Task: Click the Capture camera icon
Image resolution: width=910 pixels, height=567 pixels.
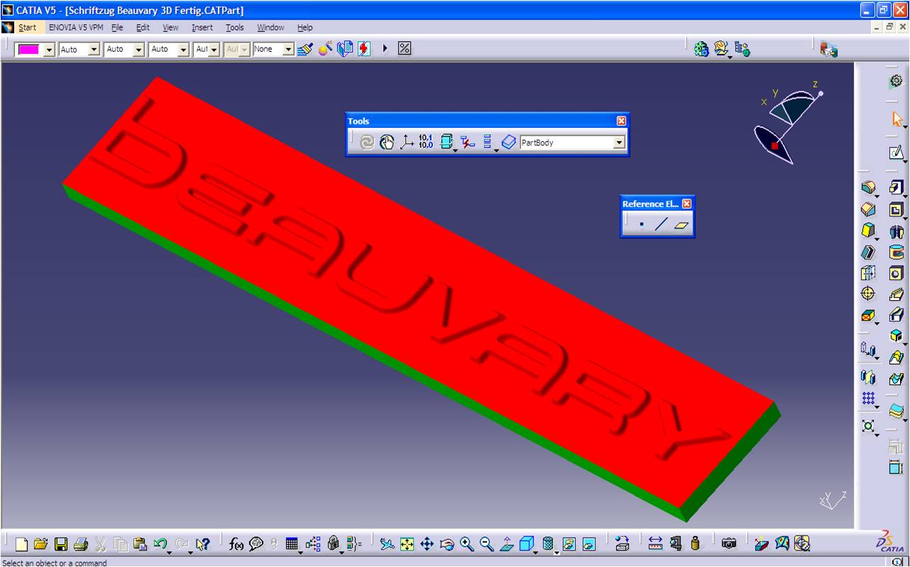Action: point(729,544)
